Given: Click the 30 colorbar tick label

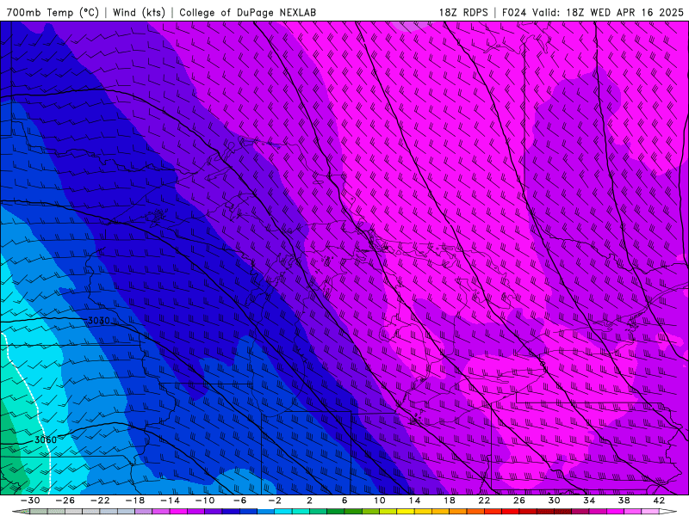Looking at the screenshot, I should 554,501.
